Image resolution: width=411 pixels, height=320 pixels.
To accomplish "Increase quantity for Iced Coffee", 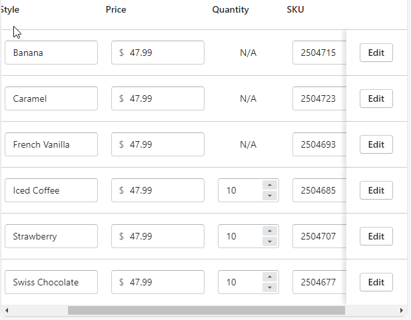I will point(269,186).
